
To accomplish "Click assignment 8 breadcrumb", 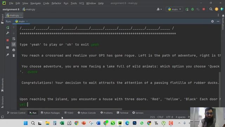I will (11, 10).
